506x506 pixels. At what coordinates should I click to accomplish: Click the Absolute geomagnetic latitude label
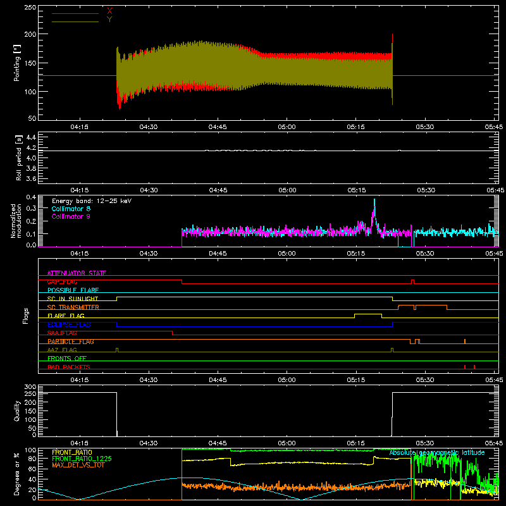click(x=437, y=452)
